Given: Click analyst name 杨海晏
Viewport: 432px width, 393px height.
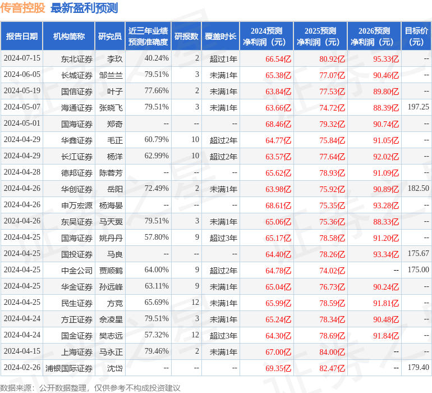Looking at the screenshot, I should click(111, 205).
